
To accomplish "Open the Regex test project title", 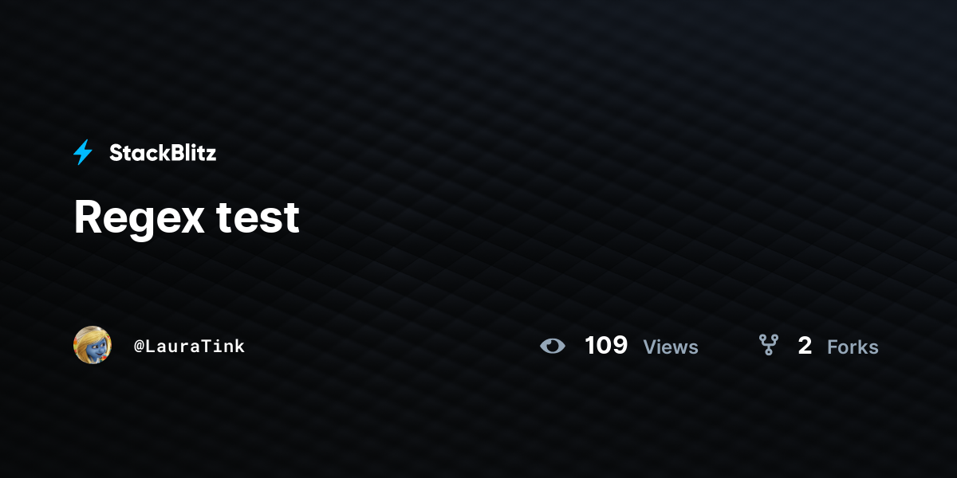I will (x=187, y=217).
